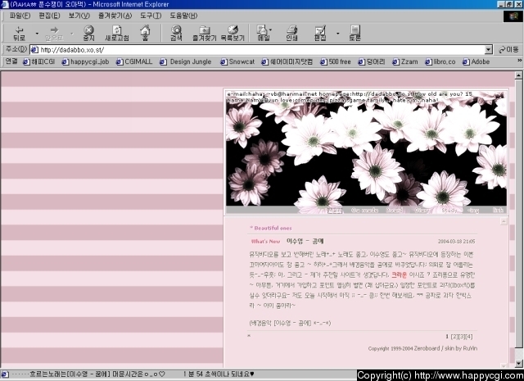The width and height of the screenshot is (524, 381).
Task: Open back history dropdown arrow
Action: [37, 34]
